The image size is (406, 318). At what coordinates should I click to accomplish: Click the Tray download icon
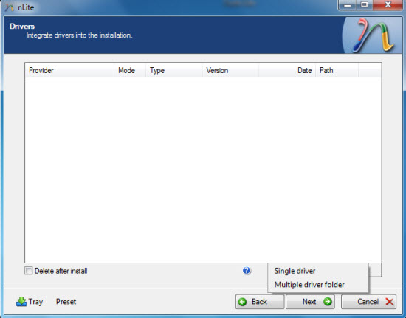[21, 302]
